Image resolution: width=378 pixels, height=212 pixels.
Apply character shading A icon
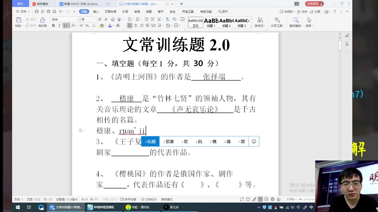click(x=118, y=26)
